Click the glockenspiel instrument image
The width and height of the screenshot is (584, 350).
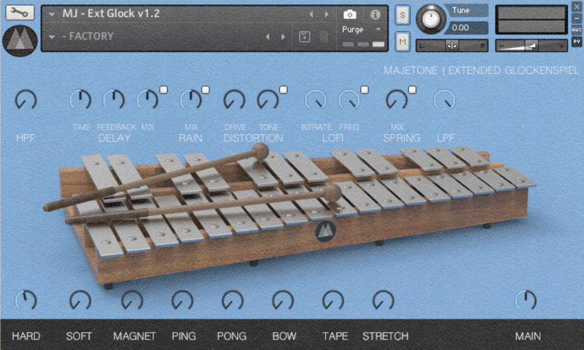(x=290, y=216)
